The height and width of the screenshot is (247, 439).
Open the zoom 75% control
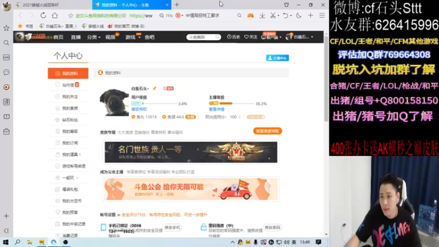point(166,16)
